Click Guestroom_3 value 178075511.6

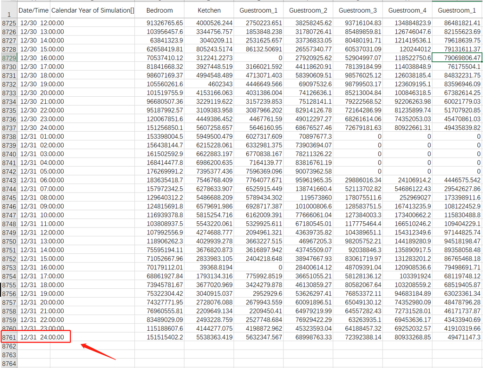pyautogui.click(x=358, y=198)
